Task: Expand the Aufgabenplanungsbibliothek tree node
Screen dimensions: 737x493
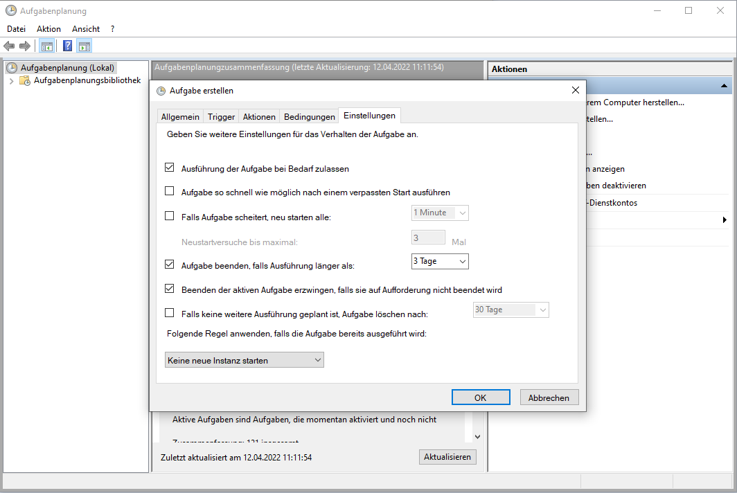Action: (x=11, y=81)
